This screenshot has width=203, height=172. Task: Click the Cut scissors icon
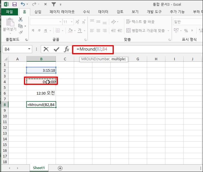(x=21, y=19)
